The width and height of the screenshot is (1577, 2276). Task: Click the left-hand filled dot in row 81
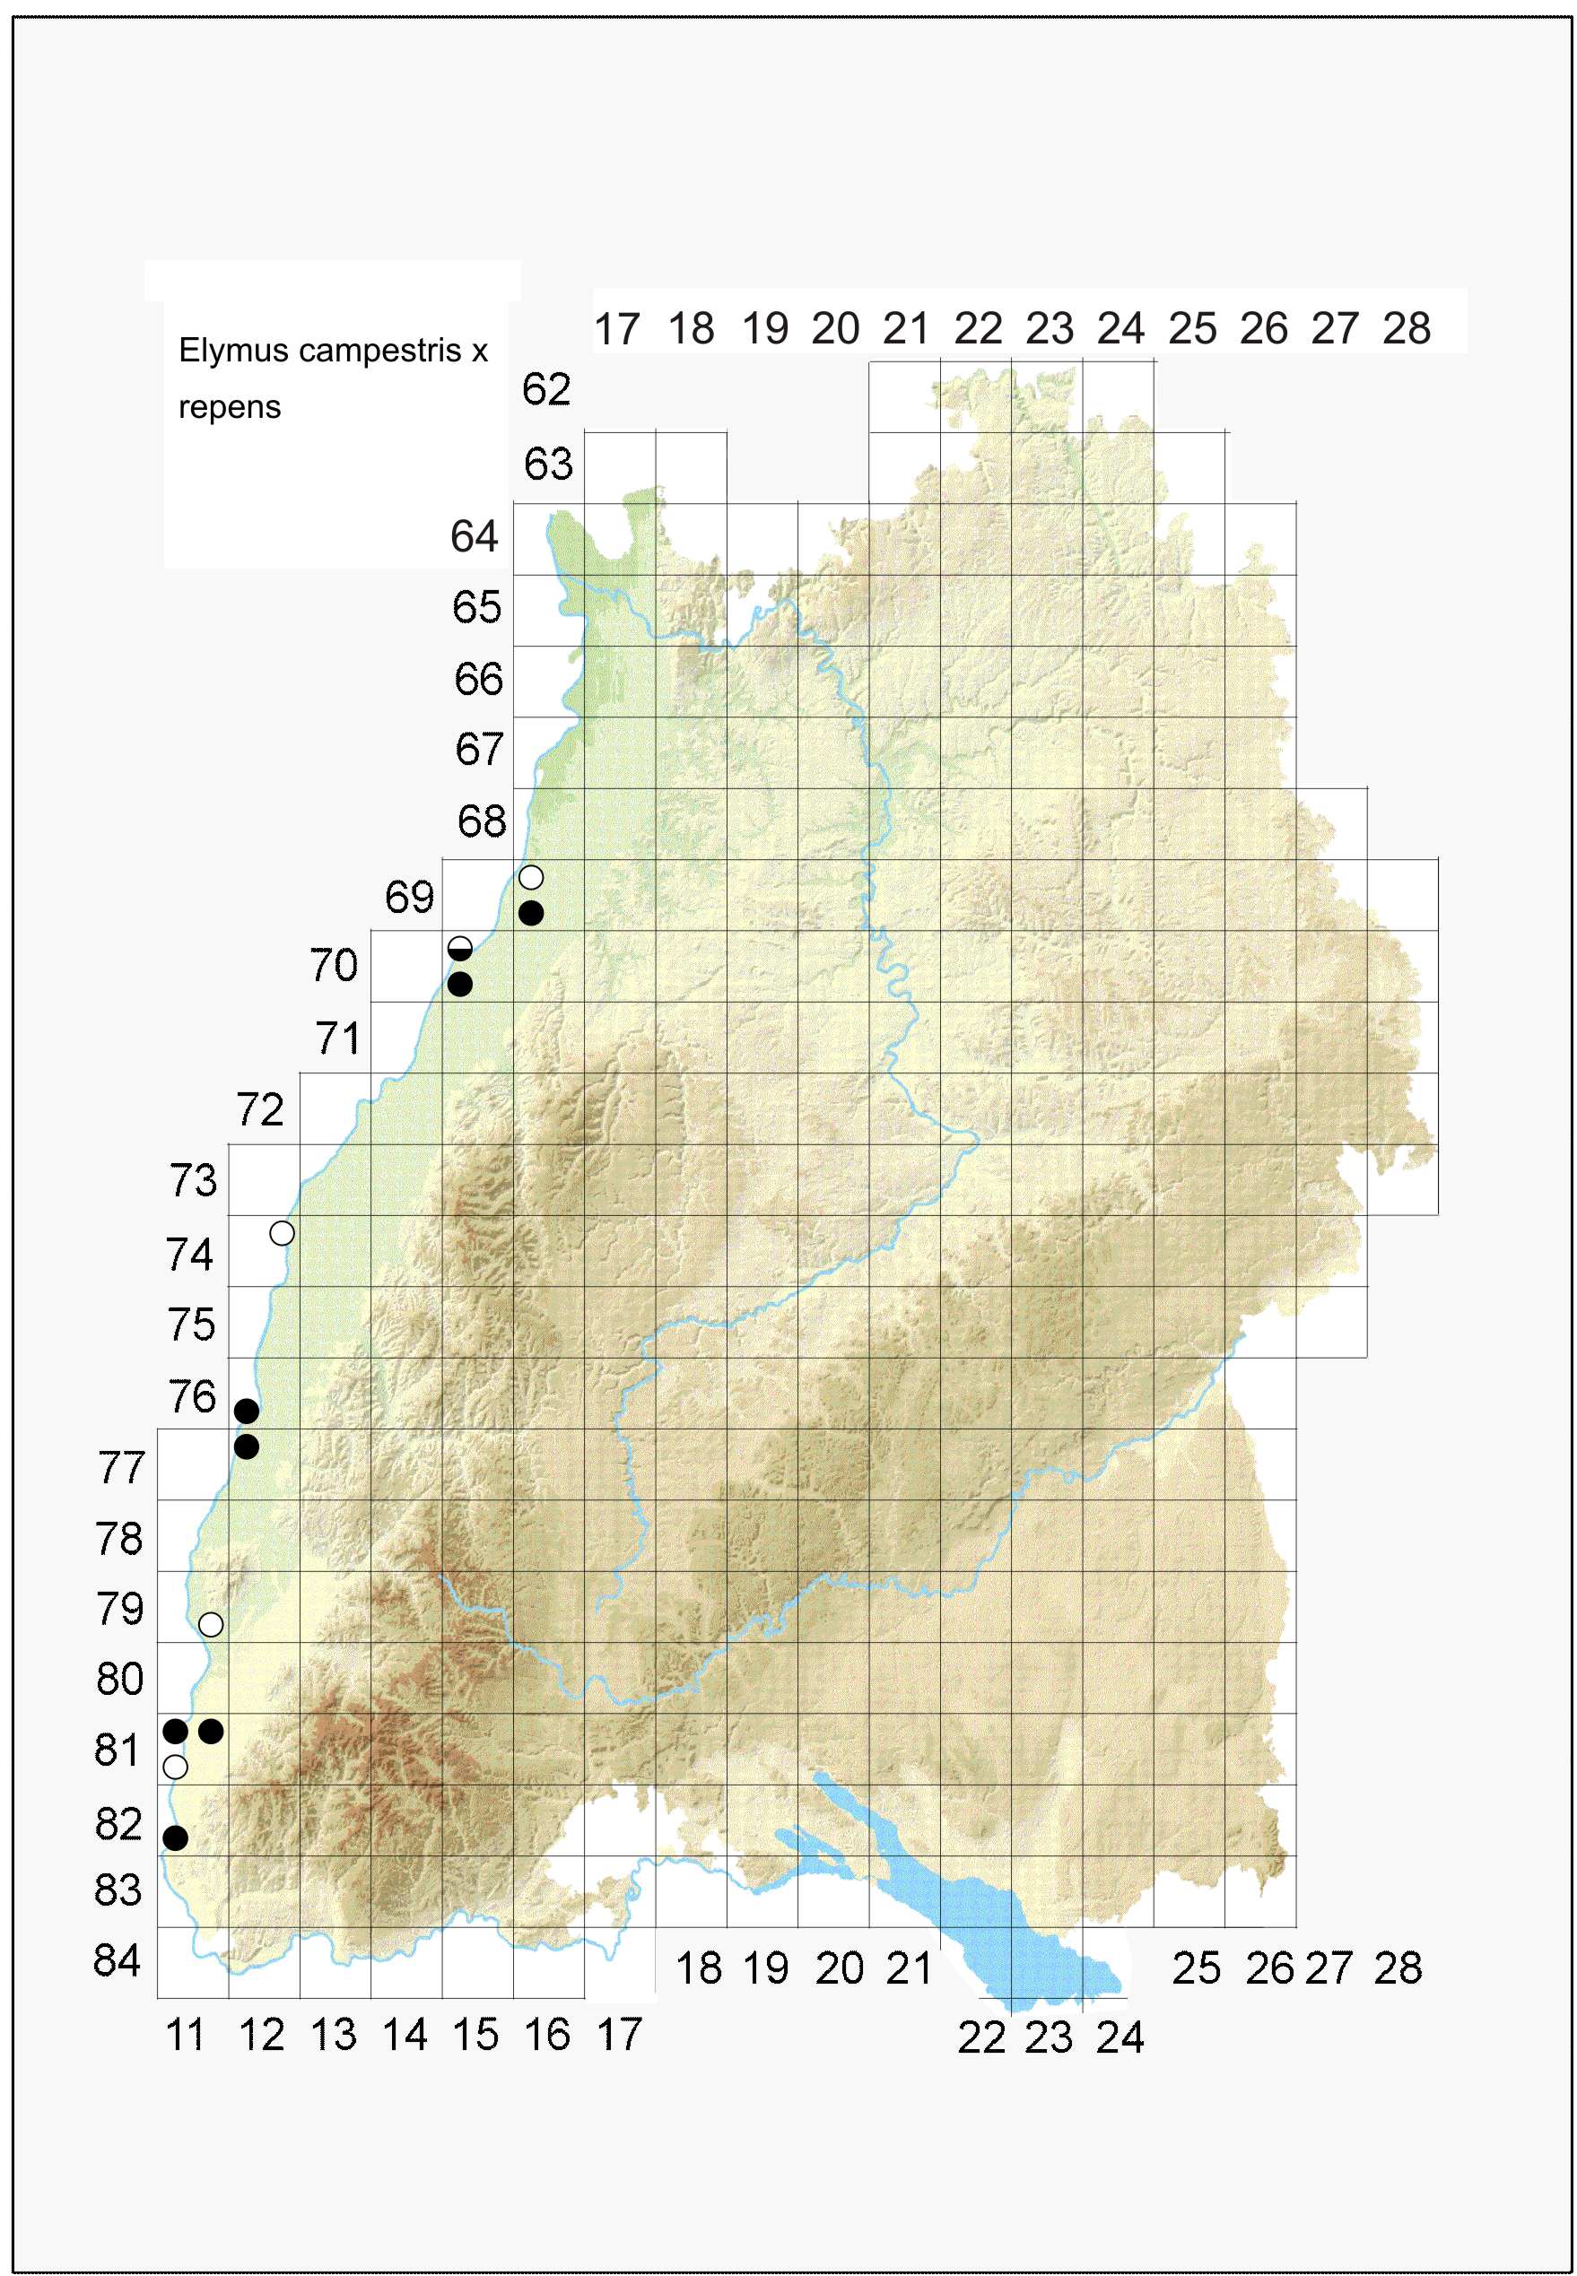[x=175, y=1731]
